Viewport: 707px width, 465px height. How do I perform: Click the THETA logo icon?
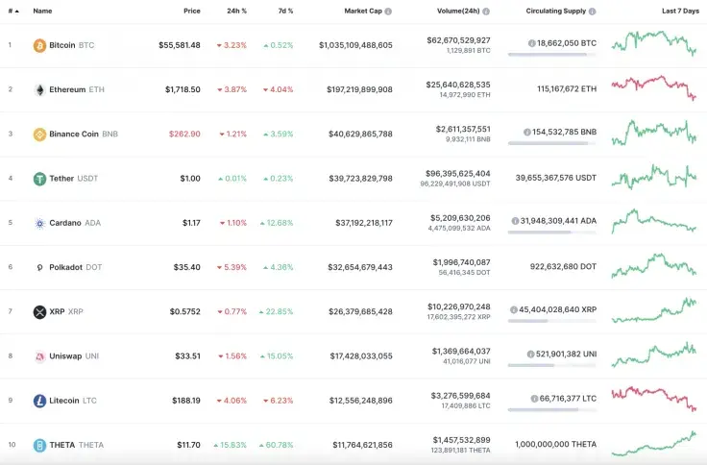pos(39,445)
